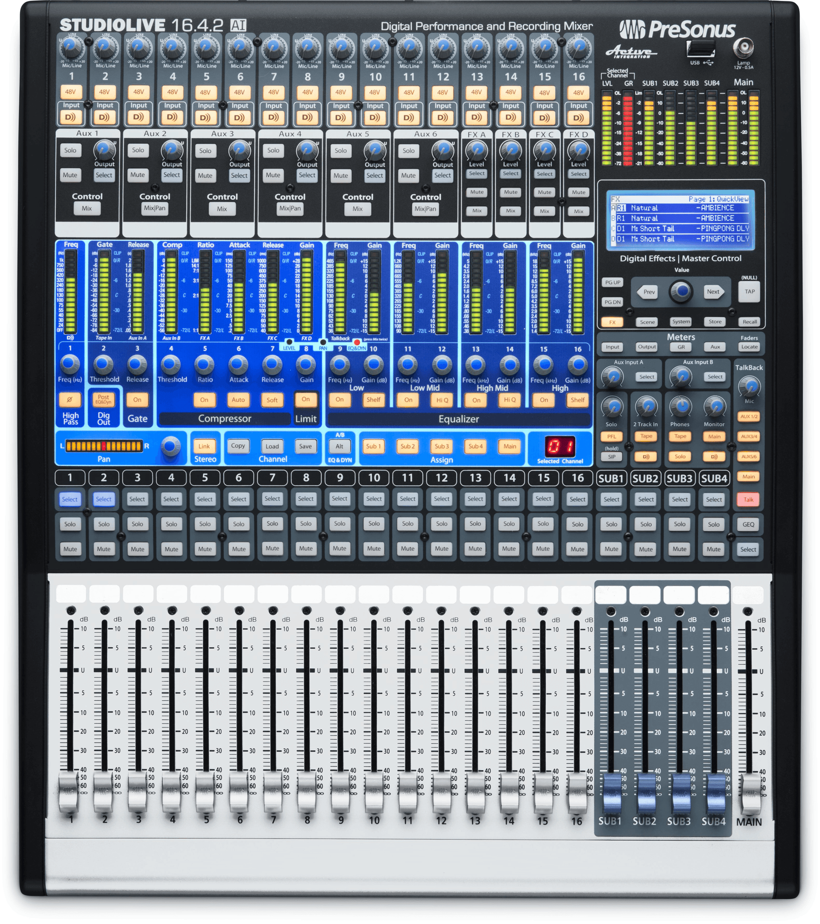
Task: Adjust the Gate Threshold knob
Action: (103, 364)
